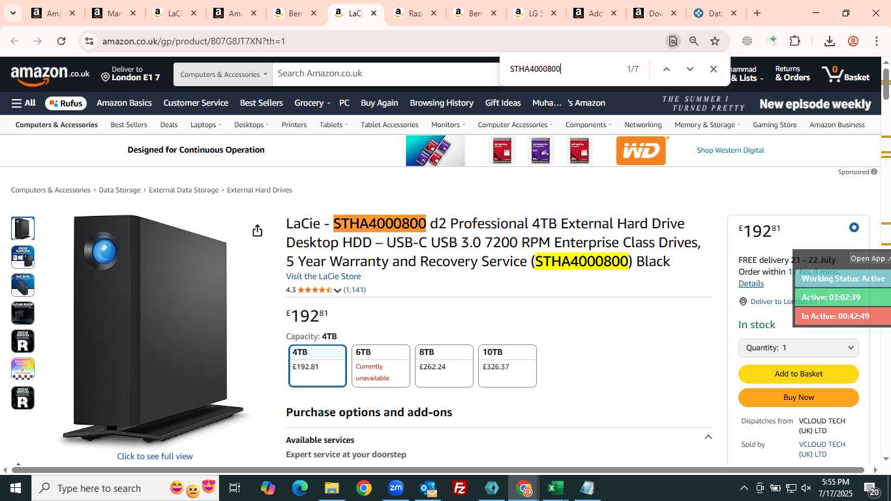The width and height of the screenshot is (891, 501).
Task: Launch File Explorer from taskbar
Action: click(332, 488)
